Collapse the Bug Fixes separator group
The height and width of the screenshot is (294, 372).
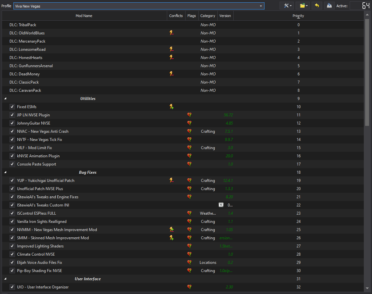coord(5,172)
